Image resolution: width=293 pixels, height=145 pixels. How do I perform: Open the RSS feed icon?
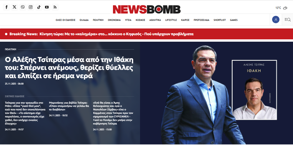[55, 7]
